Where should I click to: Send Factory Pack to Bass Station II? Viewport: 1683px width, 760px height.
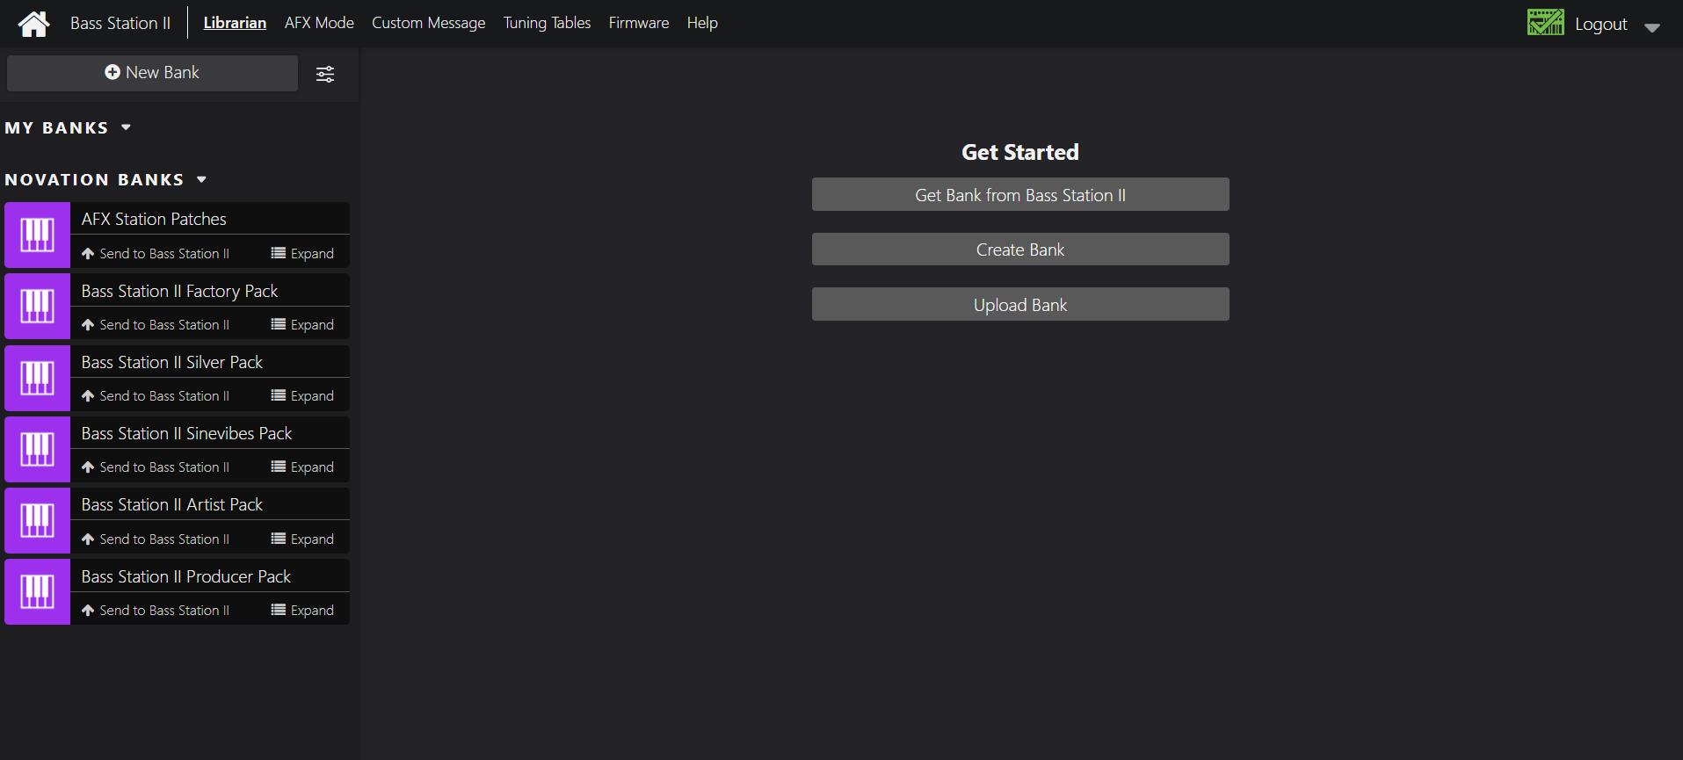pos(156,325)
